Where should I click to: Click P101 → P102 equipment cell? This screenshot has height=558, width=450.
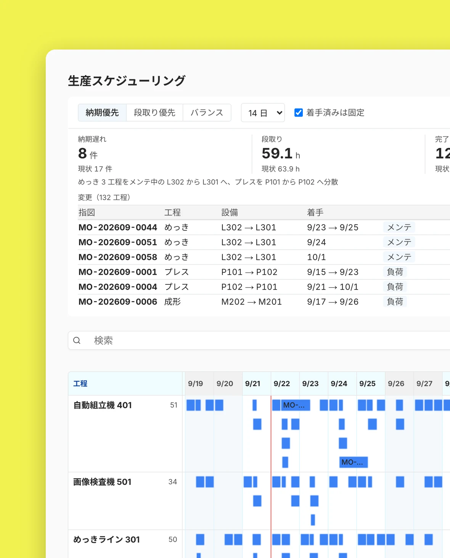[249, 272]
